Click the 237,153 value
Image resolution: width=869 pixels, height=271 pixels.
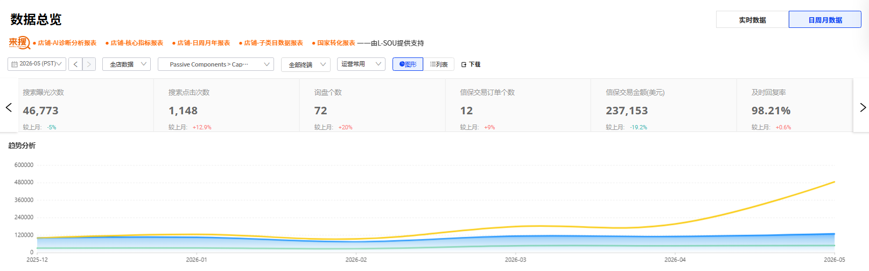coord(627,111)
